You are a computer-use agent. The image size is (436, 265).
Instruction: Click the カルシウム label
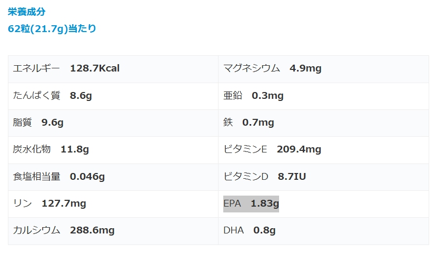[36, 230]
